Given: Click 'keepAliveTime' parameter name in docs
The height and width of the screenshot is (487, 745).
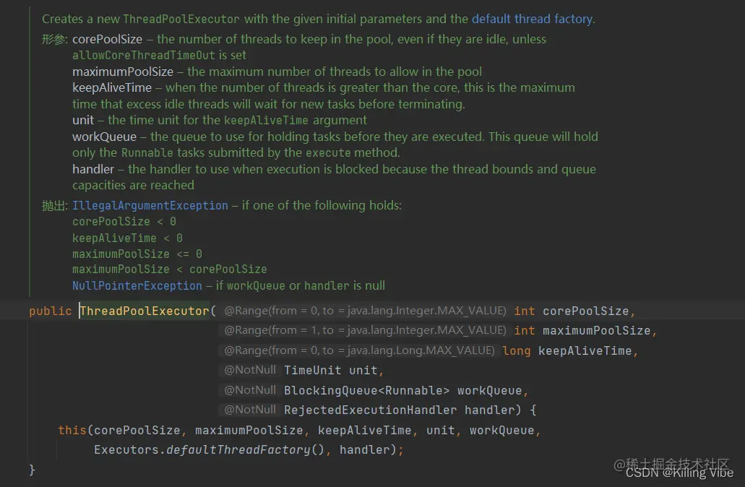Looking at the screenshot, I should point(112,88).
